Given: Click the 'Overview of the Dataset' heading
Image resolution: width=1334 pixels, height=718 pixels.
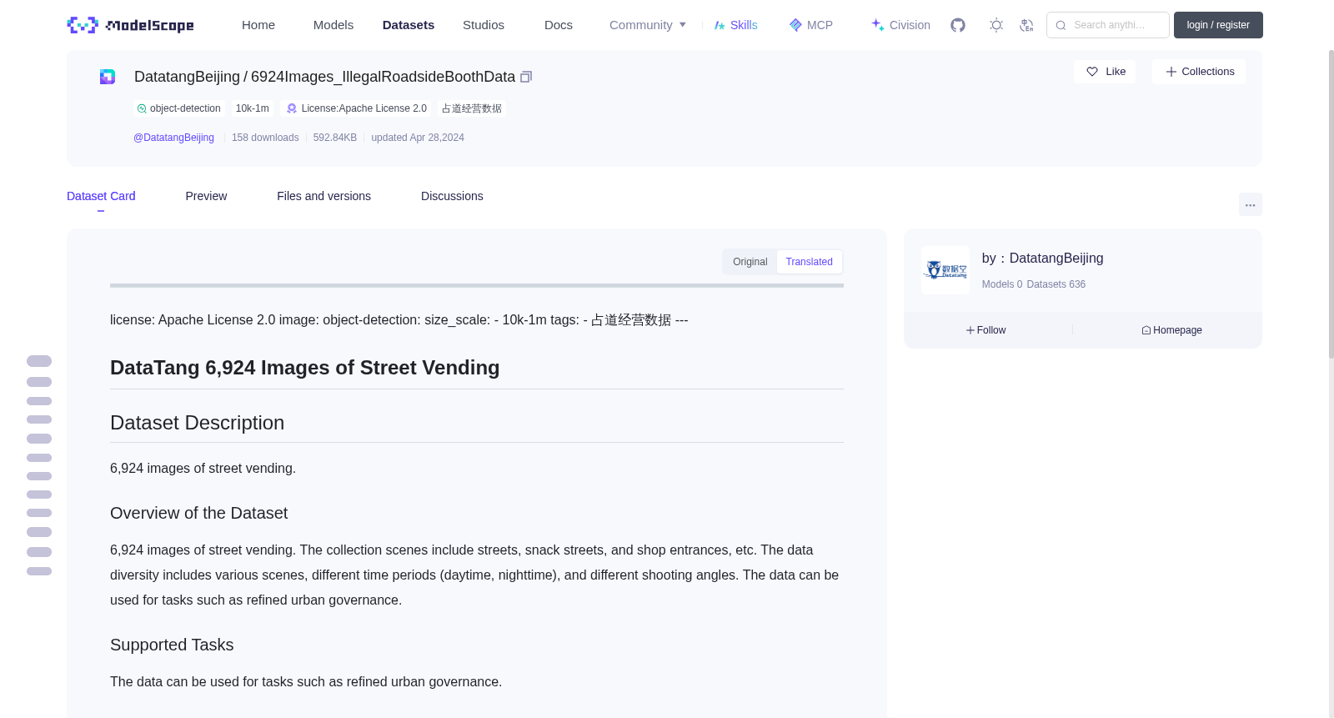Looking at the screenshot, I should pyautogui.click(x=199, y=513).
